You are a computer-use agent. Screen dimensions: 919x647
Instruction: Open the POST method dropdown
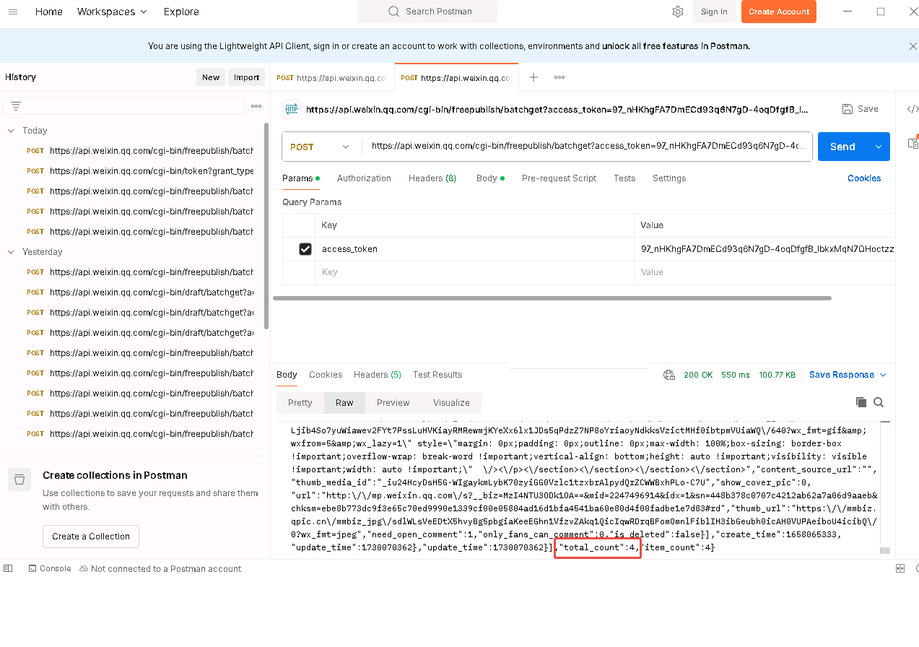pos(321,147)
